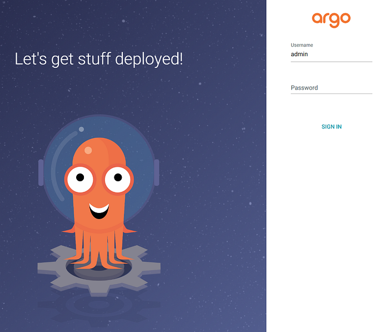Viewport: 389px width, 332px height.
Task: Focus the Password input field
Action: (331, 88)
